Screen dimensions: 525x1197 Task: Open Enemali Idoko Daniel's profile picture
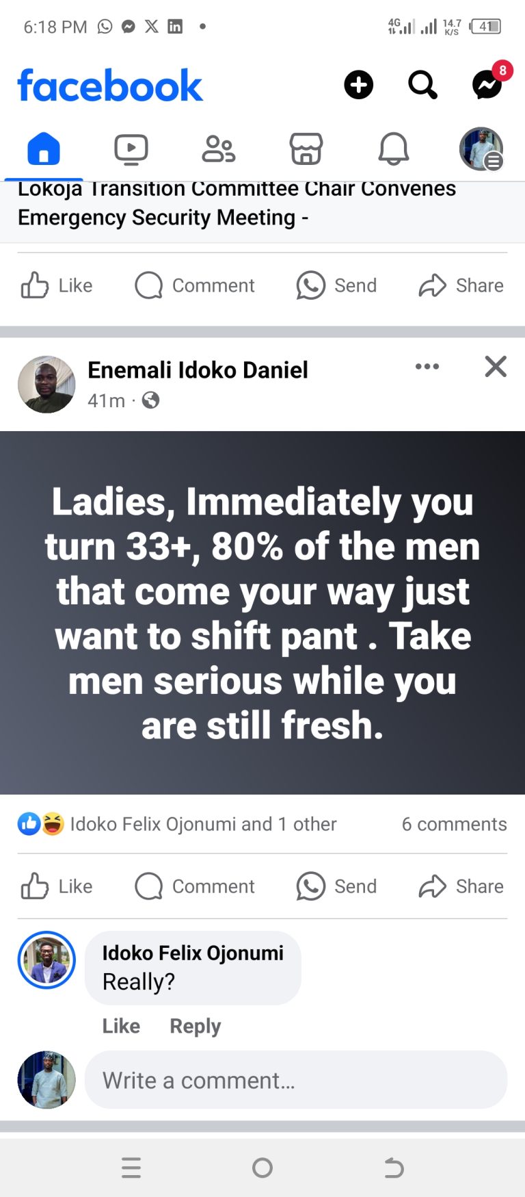pyautogui.click(x=46, y=384)
